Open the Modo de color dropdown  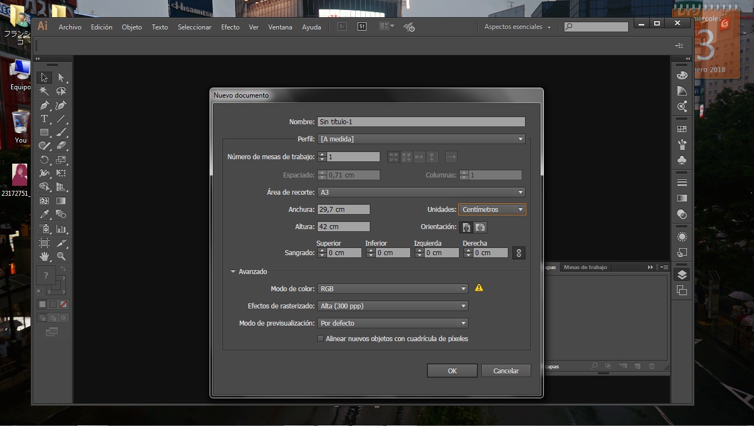pos(393,289)
